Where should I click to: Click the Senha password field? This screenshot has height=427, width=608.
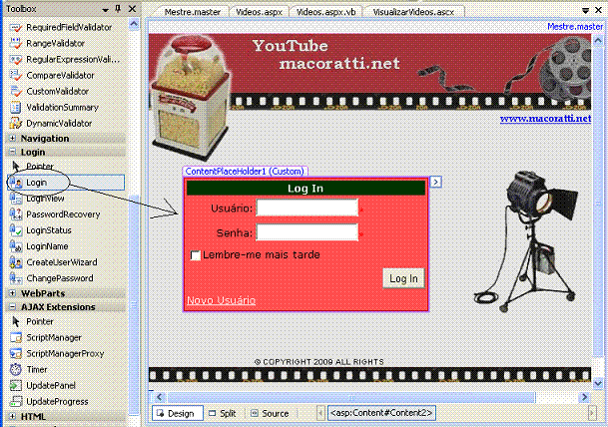pos(307,232)
